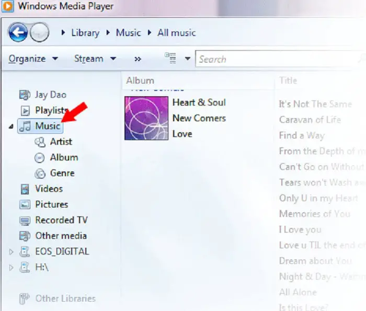Click the Playlists play icon
The height and width of the screenshot is (311, 366).
[x=25, y=111]
